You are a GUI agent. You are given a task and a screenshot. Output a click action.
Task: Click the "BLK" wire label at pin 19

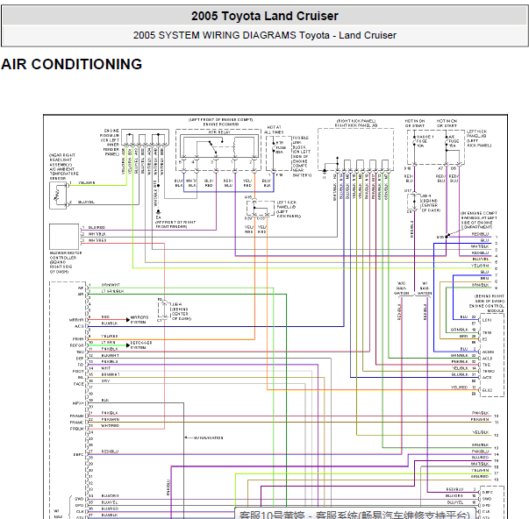coord(105,400)
